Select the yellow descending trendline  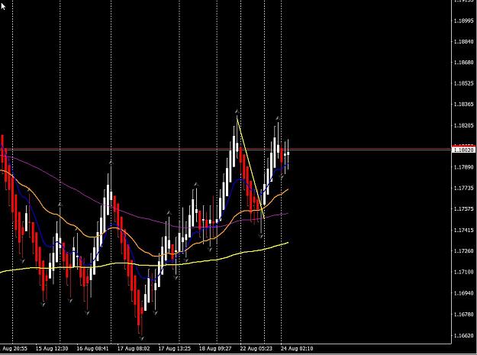(250, 167)
